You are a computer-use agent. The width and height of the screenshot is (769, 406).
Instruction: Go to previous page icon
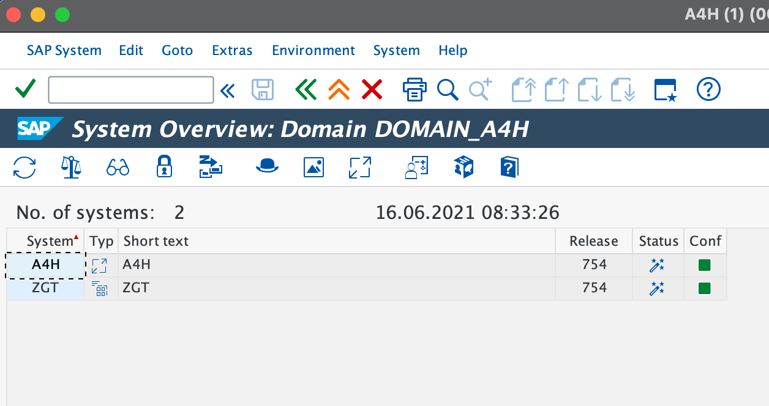(557, 90)
